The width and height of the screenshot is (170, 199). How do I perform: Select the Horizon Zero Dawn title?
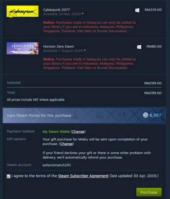(58, 46)
